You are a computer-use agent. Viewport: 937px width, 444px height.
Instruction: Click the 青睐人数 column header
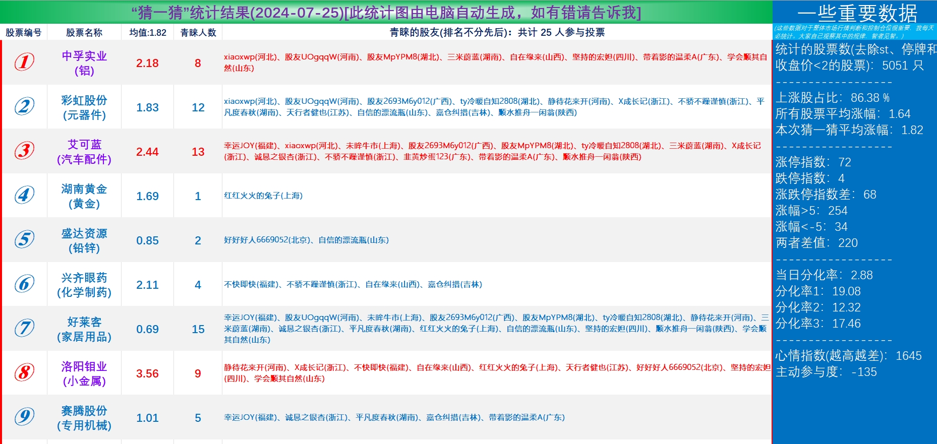point(198,32)
